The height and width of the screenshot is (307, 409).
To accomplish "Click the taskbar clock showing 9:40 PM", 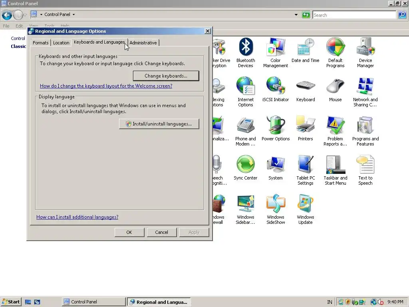I will (395, 302).
